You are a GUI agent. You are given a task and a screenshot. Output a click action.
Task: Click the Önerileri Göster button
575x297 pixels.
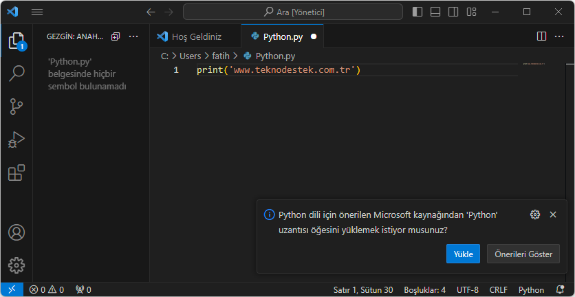click(523, 254)
